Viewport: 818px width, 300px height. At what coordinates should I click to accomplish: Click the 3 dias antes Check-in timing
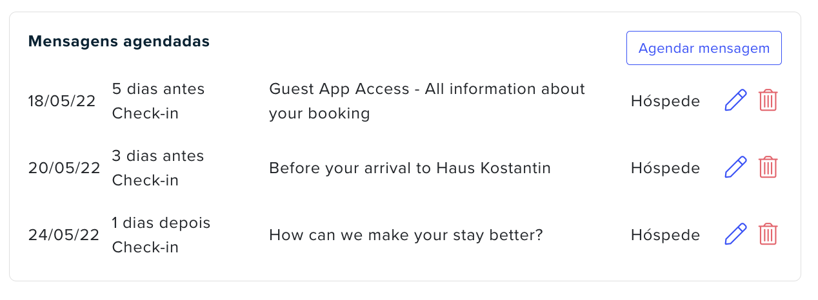(158, 168)
